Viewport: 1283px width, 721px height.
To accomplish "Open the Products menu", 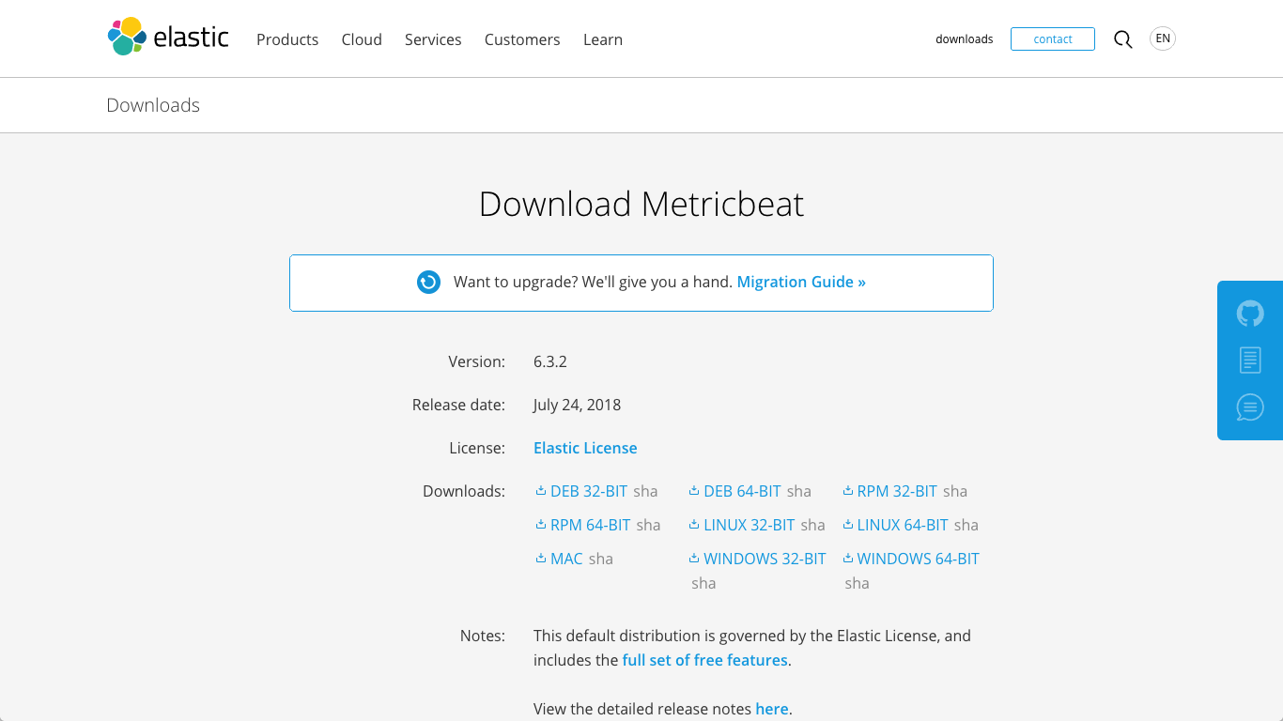I will [x=287, y=39].
